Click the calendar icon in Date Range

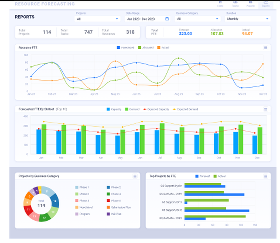click(167, 19)
